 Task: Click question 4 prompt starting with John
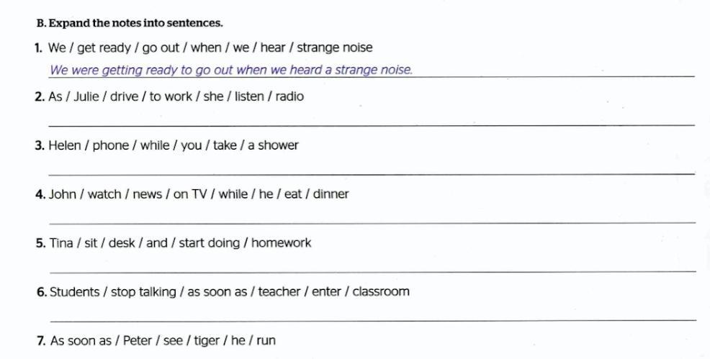coord(199,194)
